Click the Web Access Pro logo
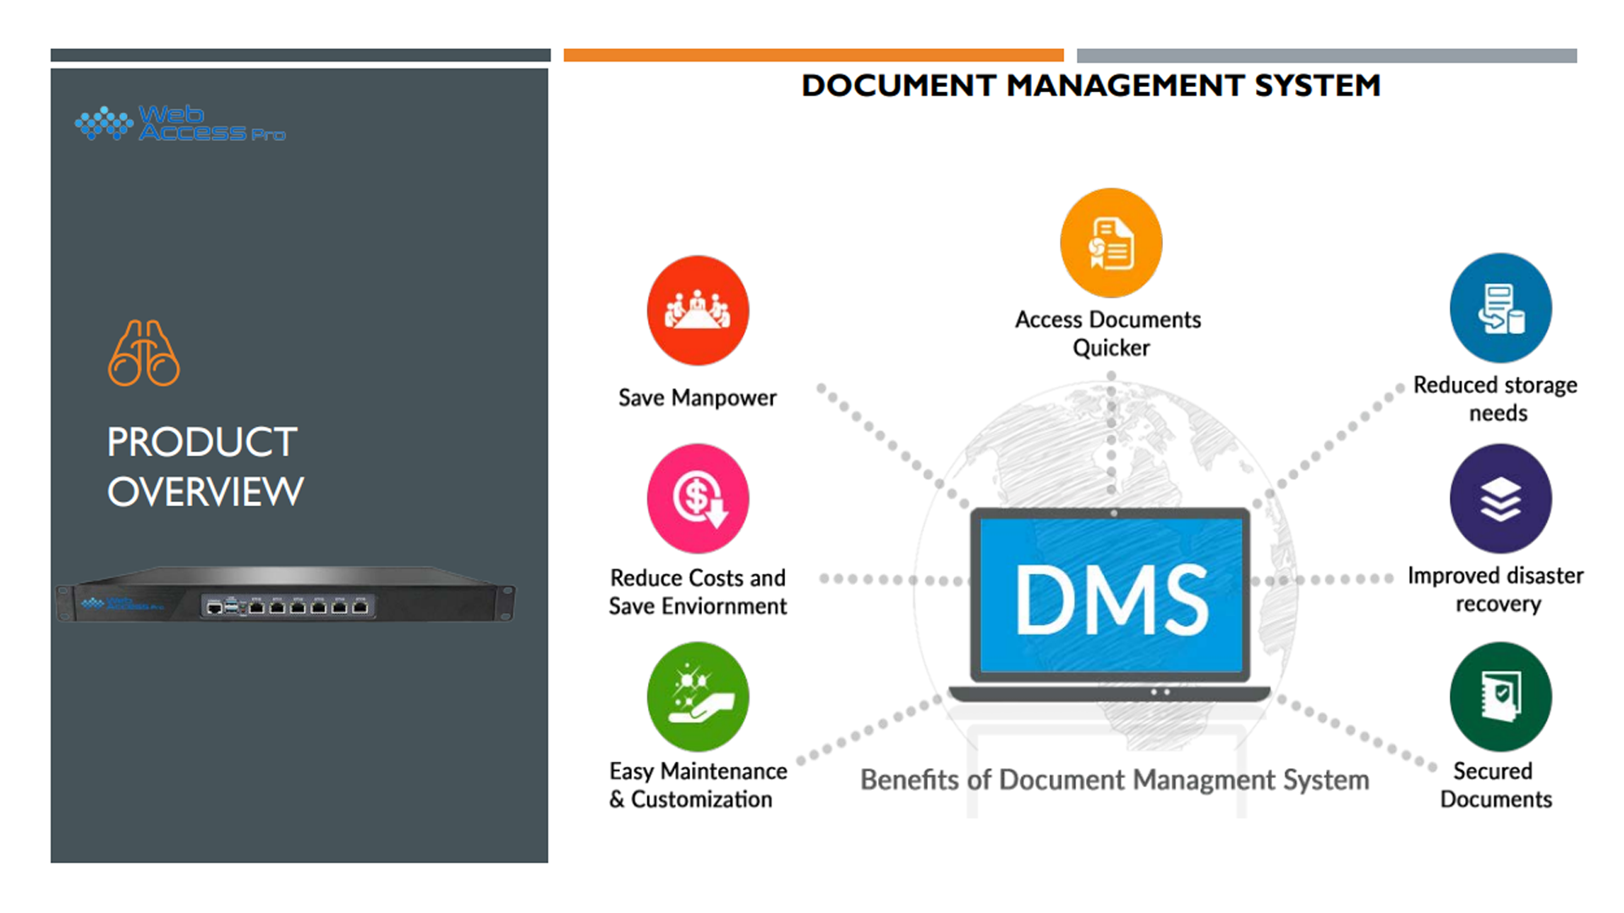 point(180,123)
